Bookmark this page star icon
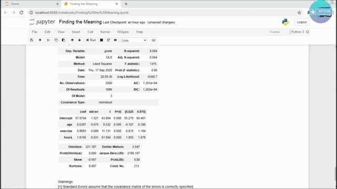 pos(299,13)
